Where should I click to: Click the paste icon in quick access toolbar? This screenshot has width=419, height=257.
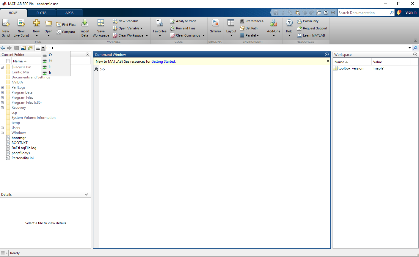(x=297, y=12)
